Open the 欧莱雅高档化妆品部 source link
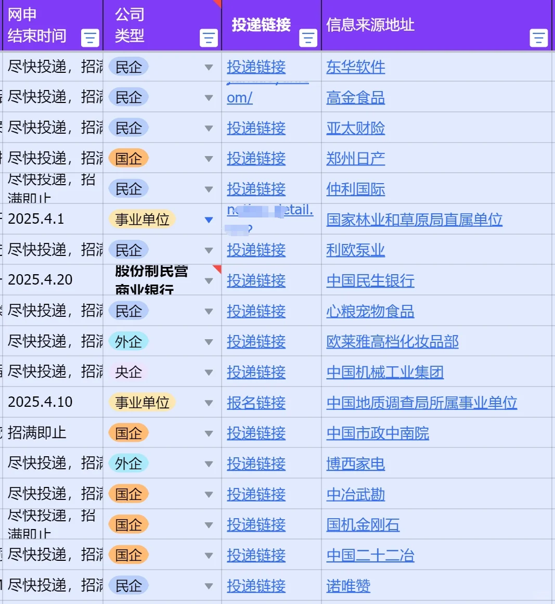 (x=393, y=341)
